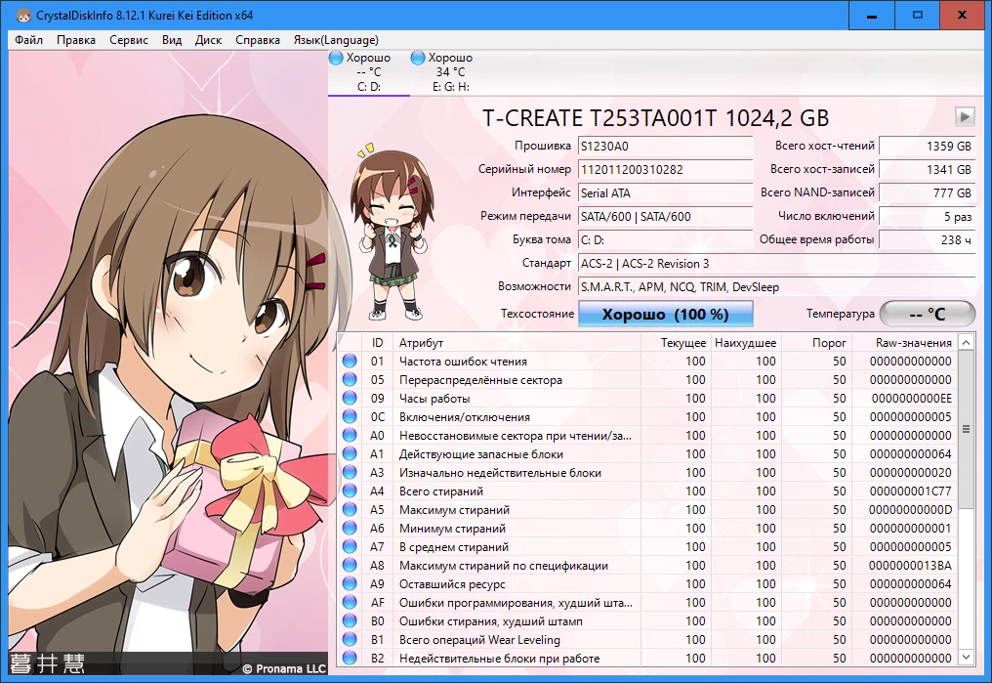Click the status orb for attribute A4
Image resolution: width=992 pixels, height=683 pixels.
pos(350,491)
